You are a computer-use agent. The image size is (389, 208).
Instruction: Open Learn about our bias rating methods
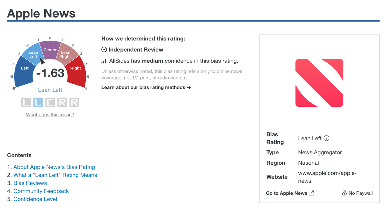(x=146, y=87)
